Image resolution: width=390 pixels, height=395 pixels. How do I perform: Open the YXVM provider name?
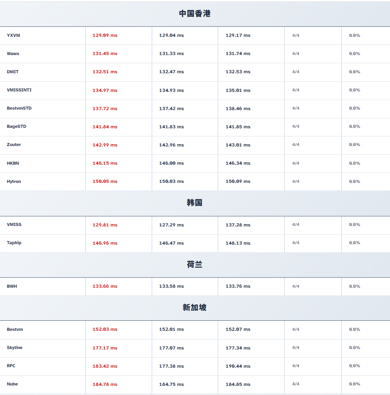pos(13,35)
